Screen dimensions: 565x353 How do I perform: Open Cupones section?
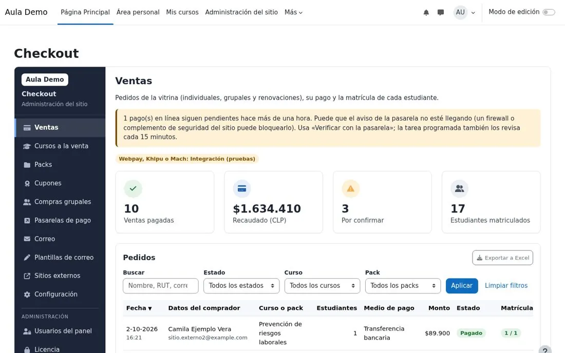[61, 183]
